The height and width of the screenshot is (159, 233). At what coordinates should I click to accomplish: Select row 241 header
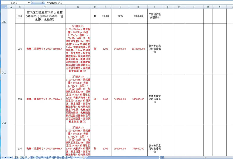point(4,123)
